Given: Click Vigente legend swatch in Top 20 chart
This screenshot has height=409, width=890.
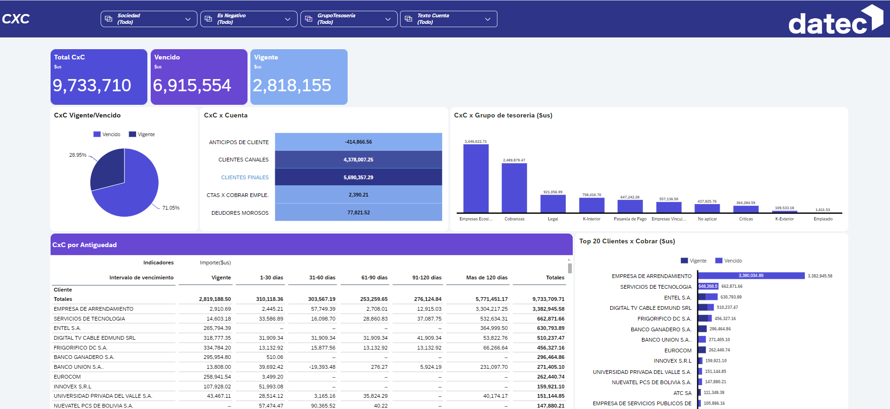Looking at the screenshot, I should click(x=684, y=261).
